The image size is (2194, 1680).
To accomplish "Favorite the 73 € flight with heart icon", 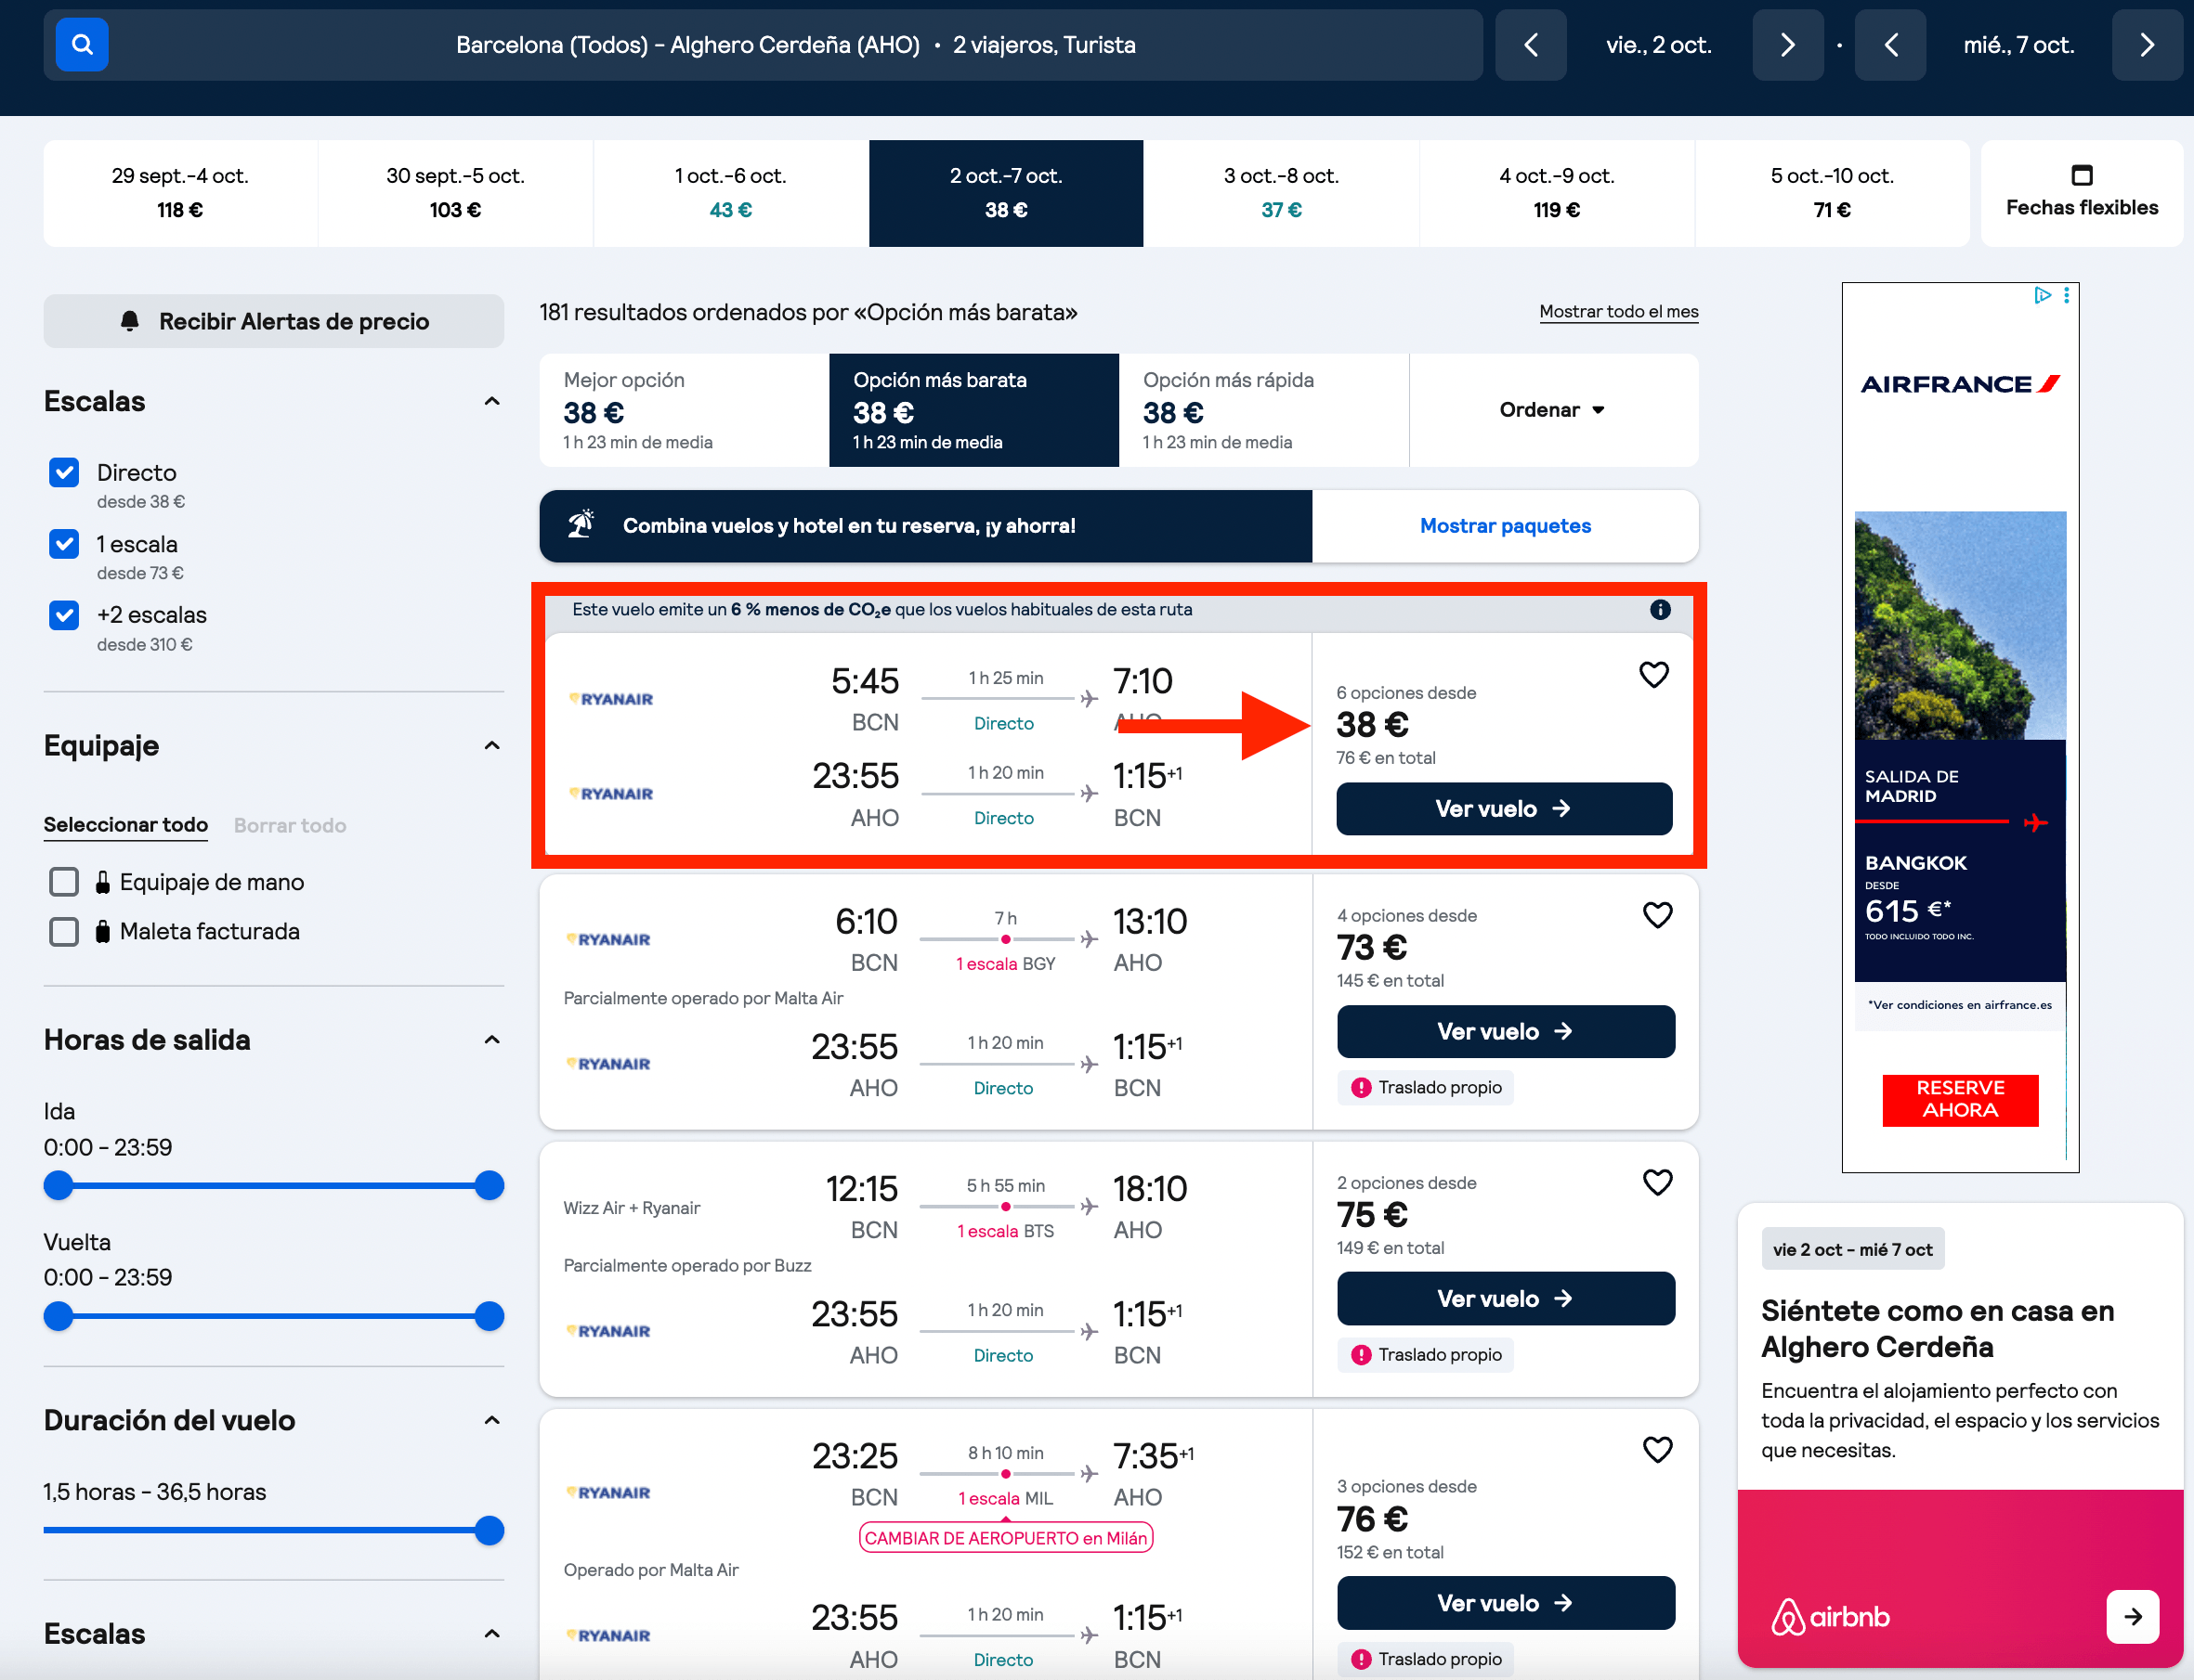I will [1658, 914].
